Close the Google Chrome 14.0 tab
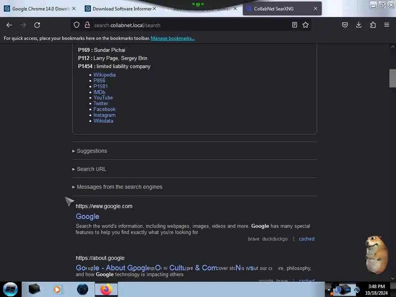The width and height of the screenshot is (396, 297). (74, 9)
